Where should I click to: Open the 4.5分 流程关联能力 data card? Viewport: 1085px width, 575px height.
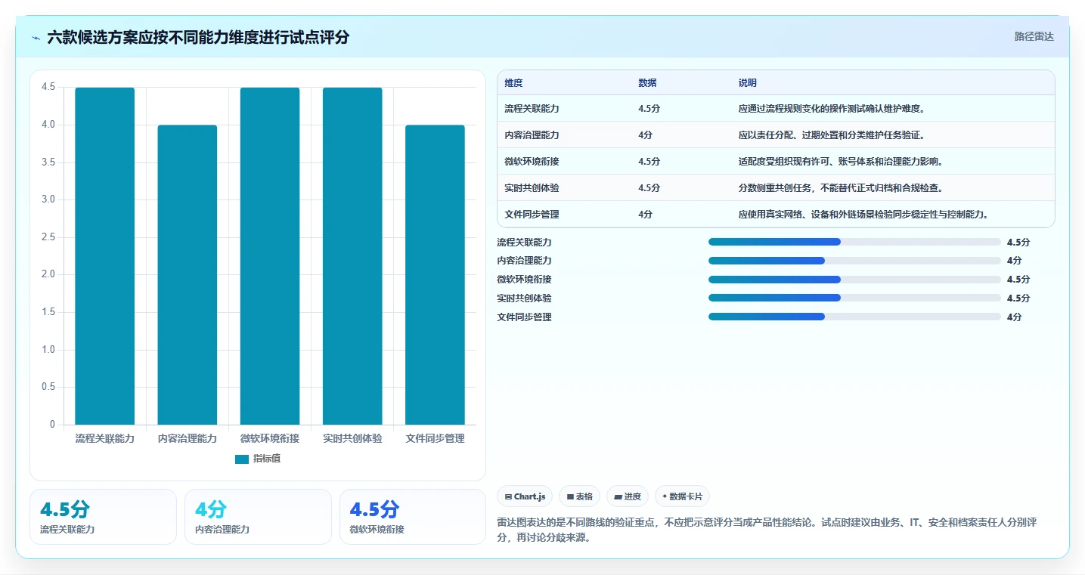103,517
